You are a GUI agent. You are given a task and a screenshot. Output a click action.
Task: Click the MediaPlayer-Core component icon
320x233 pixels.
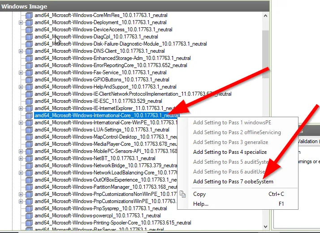(x=29, y=144)
